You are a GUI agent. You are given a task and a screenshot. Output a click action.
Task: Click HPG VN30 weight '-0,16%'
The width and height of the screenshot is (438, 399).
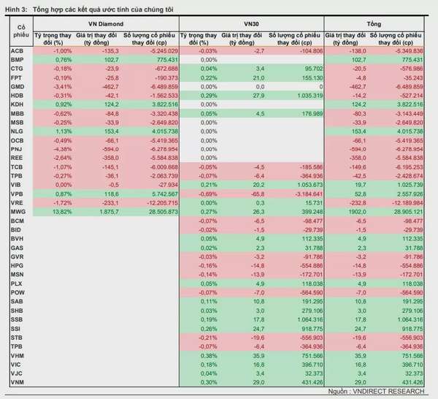pyautogui.click(x=208, y=265)
